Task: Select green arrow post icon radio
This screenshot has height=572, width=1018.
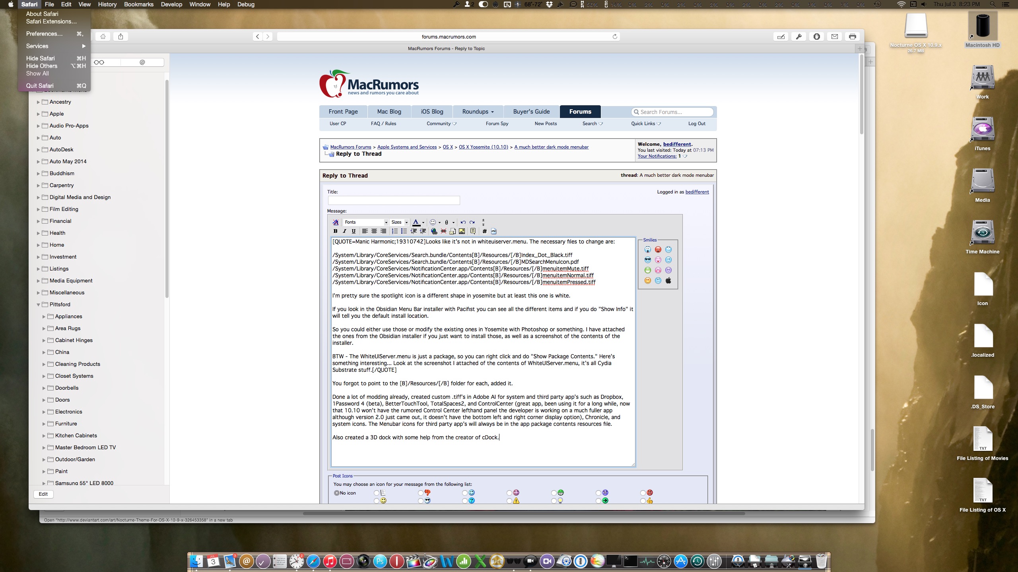Action: pyautogui.click(x=598, y=501)
